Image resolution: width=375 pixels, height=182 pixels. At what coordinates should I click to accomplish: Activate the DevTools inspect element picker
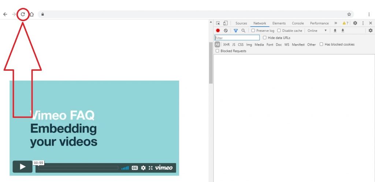[x=218, y=23]
